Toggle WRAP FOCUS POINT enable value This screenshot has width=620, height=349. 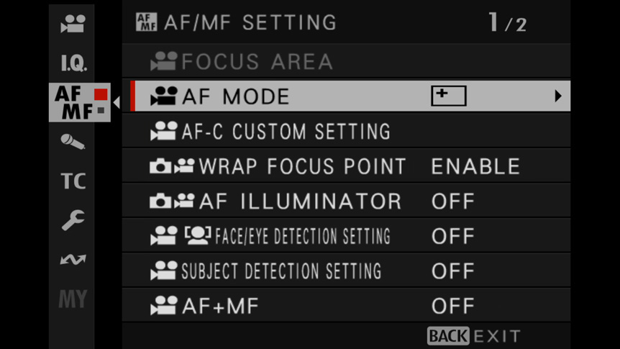[475, 167]
